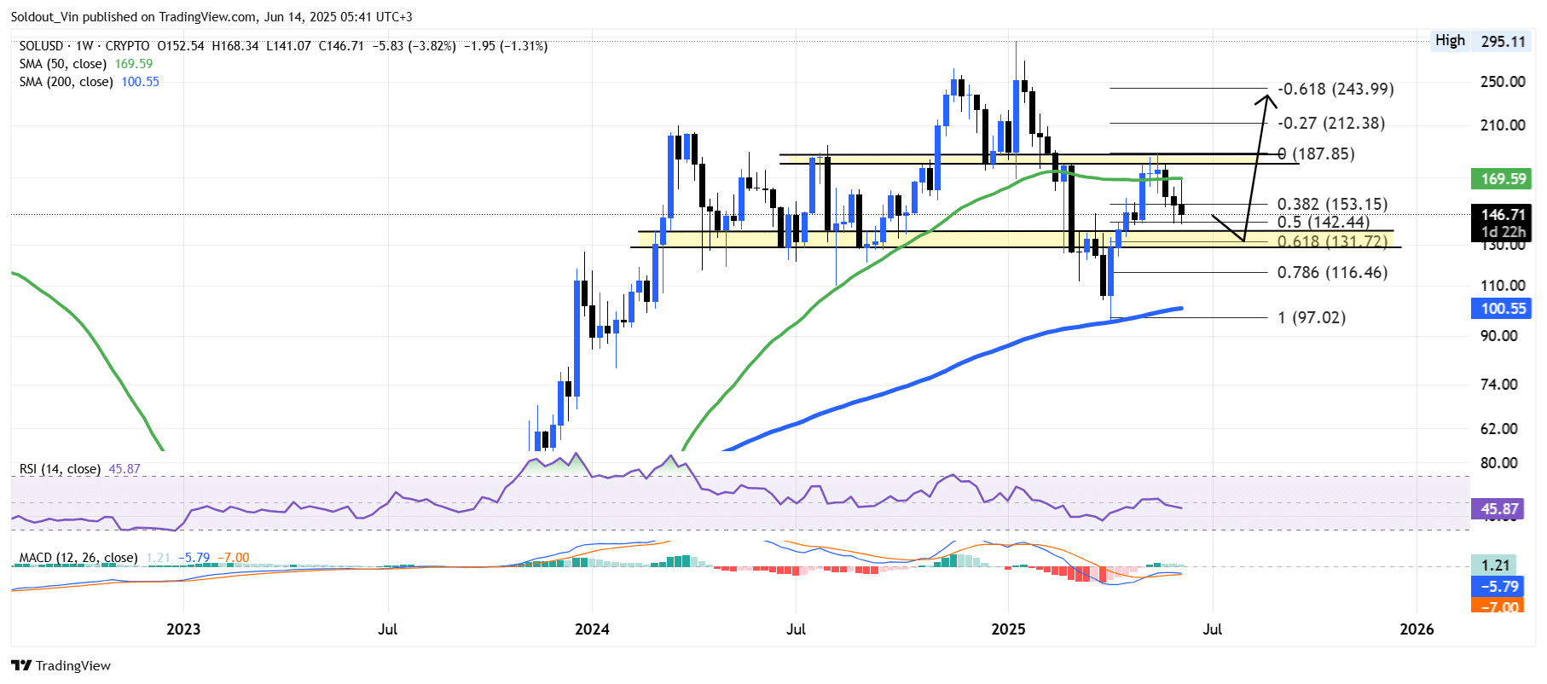The width and height of the screenshot is (1547, 684).
Task: Click the Fib label 0 (187.85)
Action: pos(1316,154)
